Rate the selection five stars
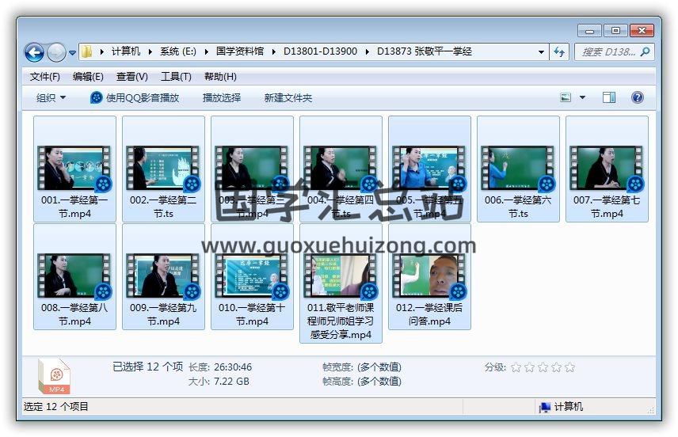678x437 pixels. tap(570, 367)
